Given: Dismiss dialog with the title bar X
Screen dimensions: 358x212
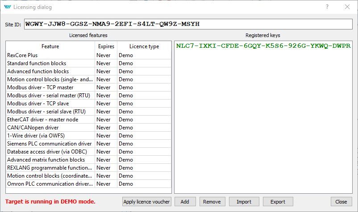Looking at the screenshot, I should 347,7.
